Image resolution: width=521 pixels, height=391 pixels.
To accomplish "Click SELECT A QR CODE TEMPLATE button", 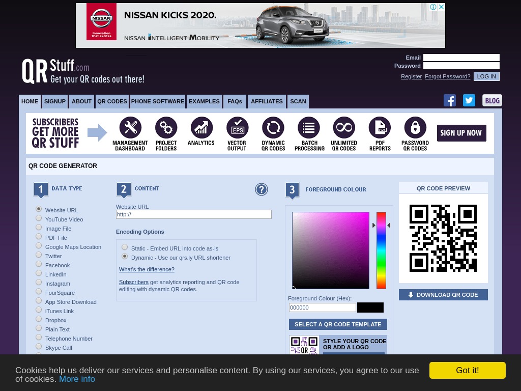I will pyautogui.click(x=338, y=324).
